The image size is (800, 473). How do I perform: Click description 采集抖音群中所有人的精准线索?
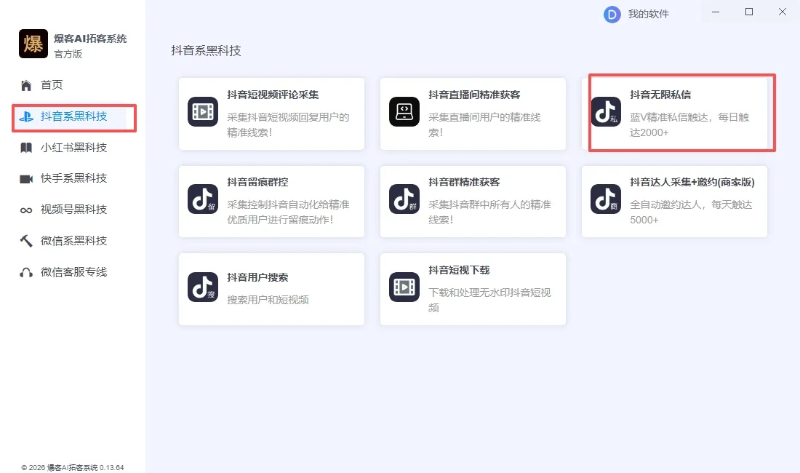click(489, 212)
